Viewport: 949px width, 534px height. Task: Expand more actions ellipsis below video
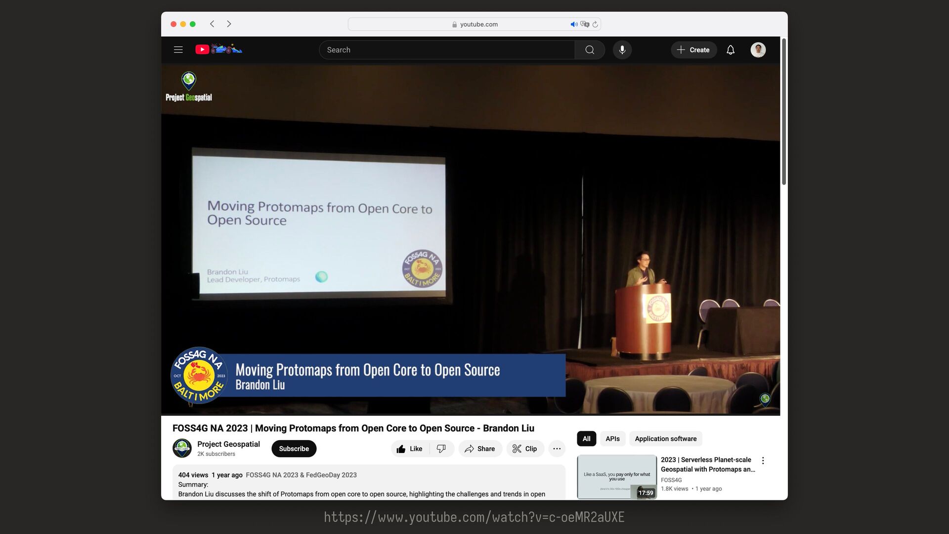point(557,449)
